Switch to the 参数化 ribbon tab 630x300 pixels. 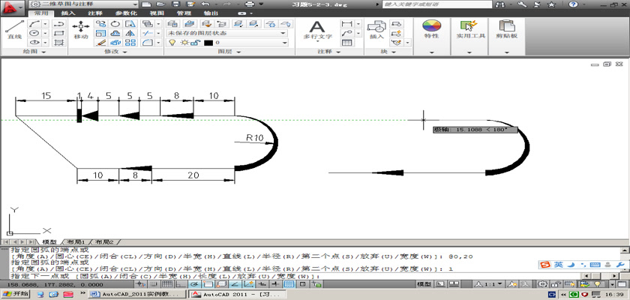[x=124, y=13]
